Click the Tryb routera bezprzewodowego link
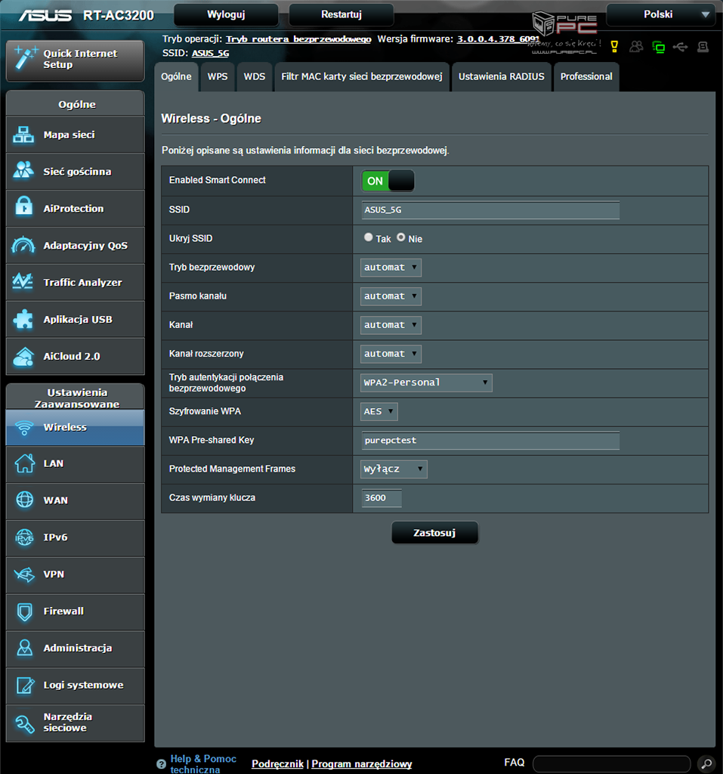Screen dimensions: 723x774 (298, 39)
